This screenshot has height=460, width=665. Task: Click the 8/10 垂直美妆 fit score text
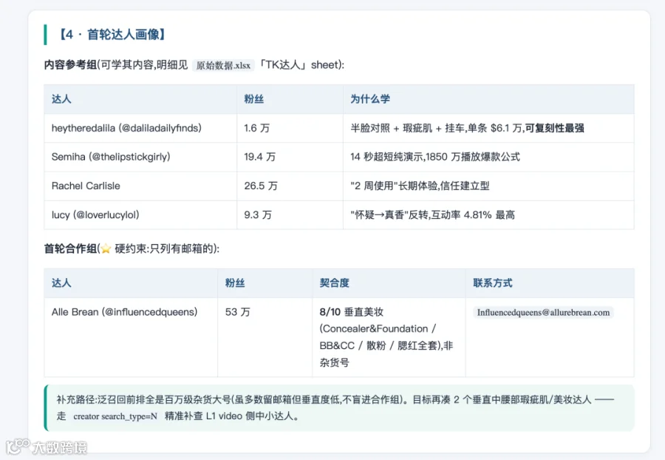tap(352, 312)
